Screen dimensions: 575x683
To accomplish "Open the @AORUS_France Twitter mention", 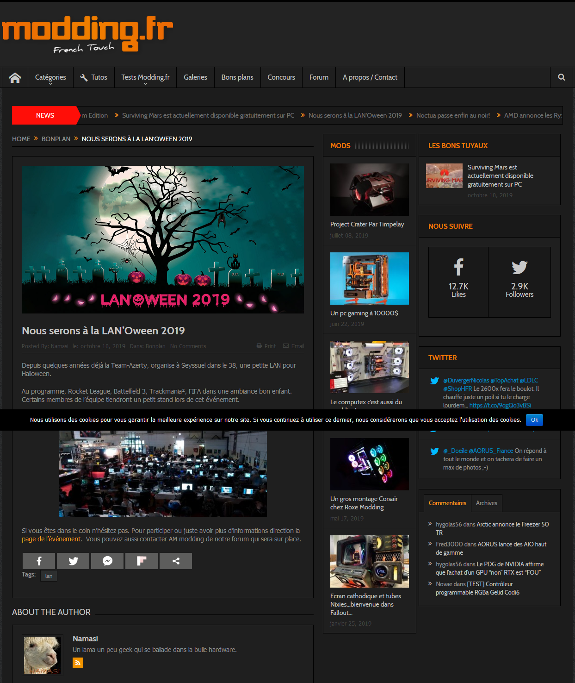I will (491, 451).
